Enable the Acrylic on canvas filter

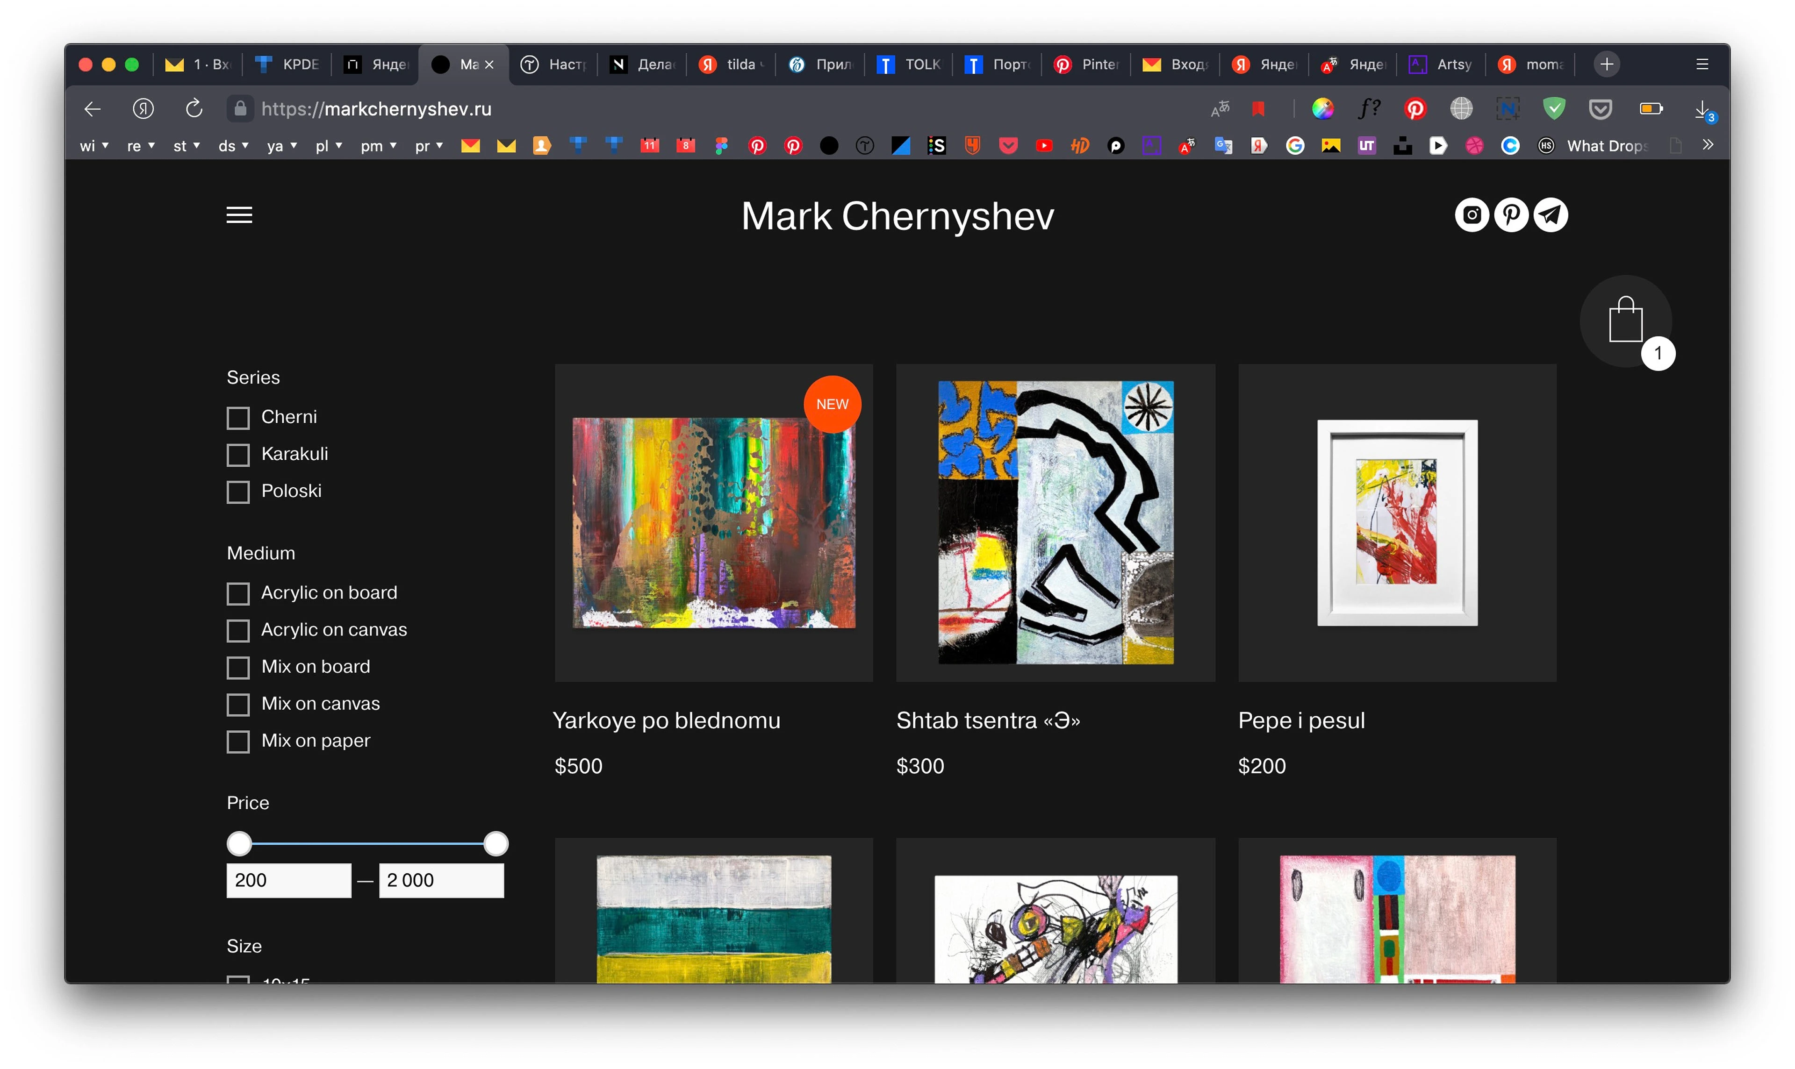(x=238, y=630)
